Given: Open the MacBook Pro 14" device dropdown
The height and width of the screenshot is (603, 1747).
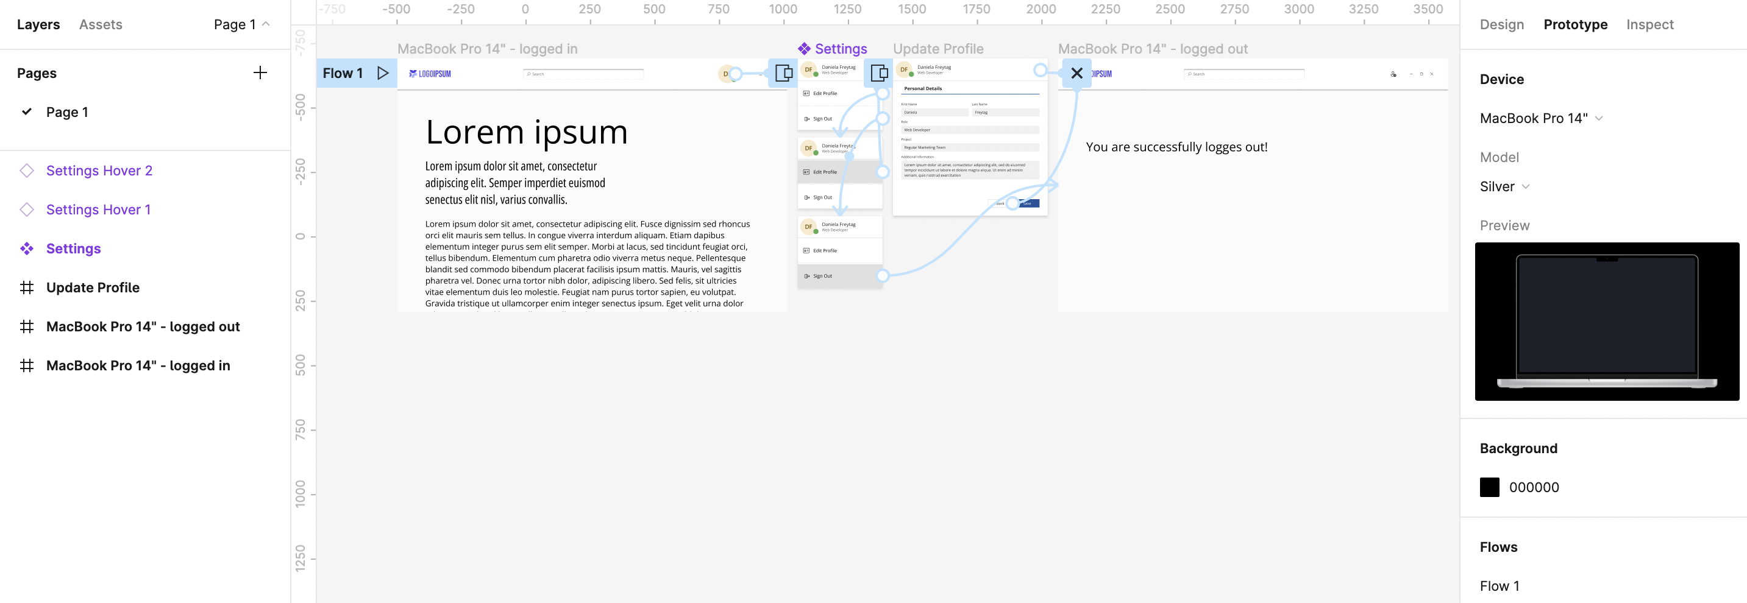Looking at the screenshot, I should [1541, 119].
